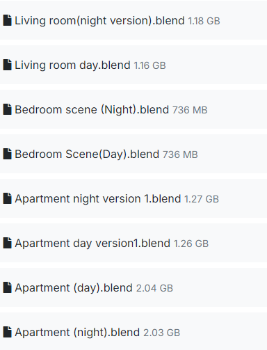Open the Apartment (day).blend file name
Image resolution: width=267 pixels, height=350 pixels.
tap(74, 288)
